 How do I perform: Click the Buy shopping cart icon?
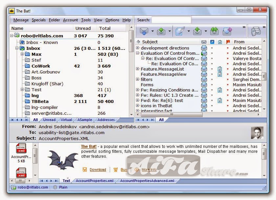(116, 170)
